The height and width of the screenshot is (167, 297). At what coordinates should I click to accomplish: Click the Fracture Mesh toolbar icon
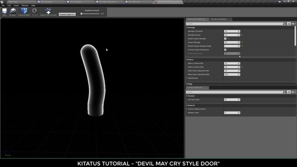pyautogui.click(x=24, y=11)
